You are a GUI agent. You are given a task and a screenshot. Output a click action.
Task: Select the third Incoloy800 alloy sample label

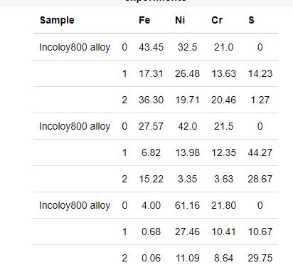pos(75,205)
